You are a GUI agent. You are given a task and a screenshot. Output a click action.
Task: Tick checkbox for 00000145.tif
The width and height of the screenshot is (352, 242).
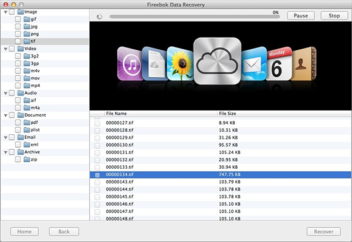coord(97,197)
